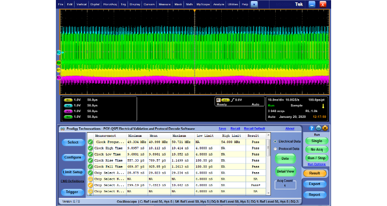Open the About link
Image resolution: width=387 pixels, height=206 pixels.
pyautogui.click(x=290, y=129)
